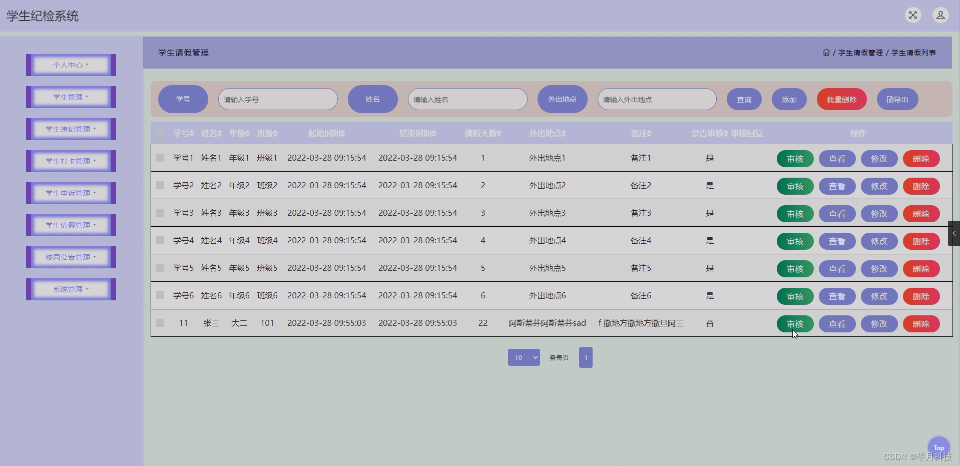Check the select-all checkbox in the table header
This screenshot has height=466, width=960.
[x=160, y=133]
